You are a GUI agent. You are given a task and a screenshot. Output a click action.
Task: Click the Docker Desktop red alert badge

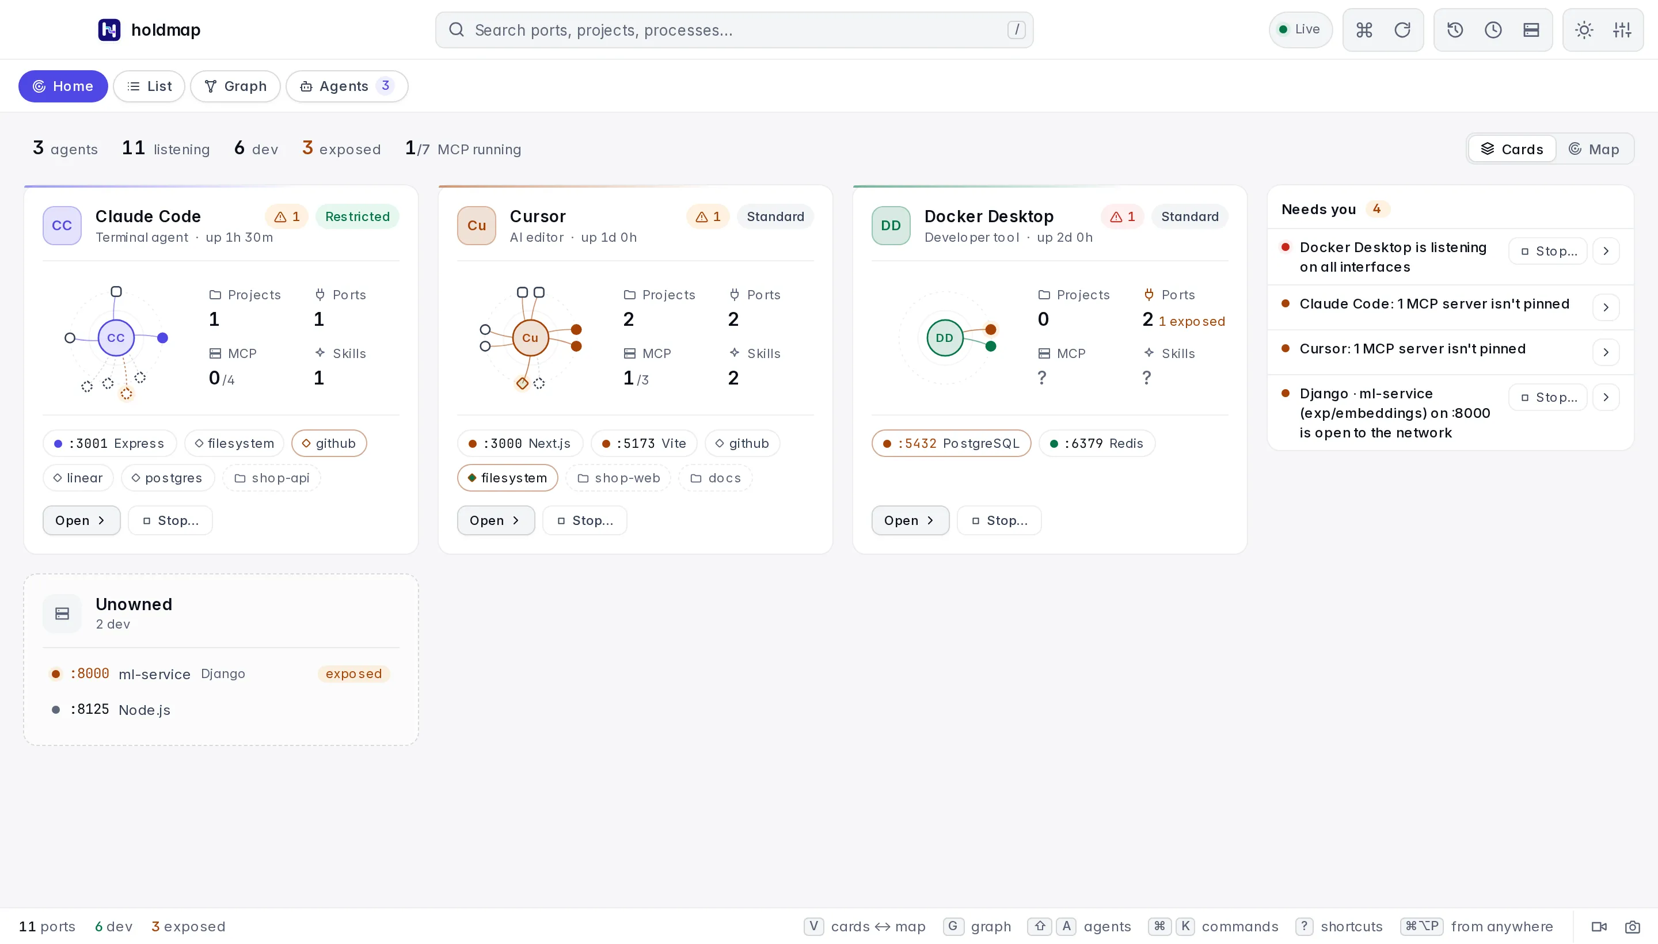[1122, 216]
